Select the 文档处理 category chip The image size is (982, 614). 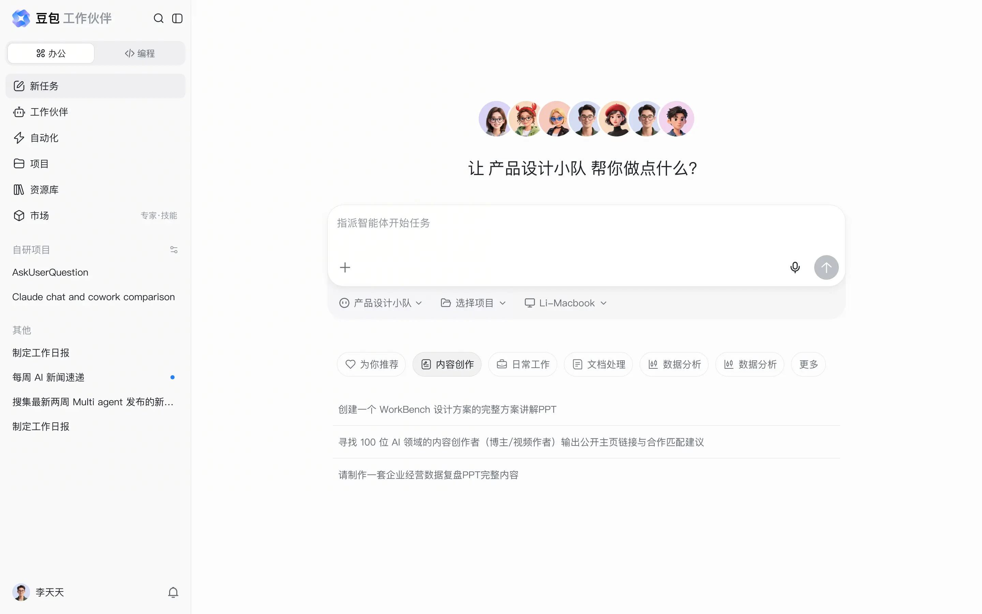pos(598,364)
